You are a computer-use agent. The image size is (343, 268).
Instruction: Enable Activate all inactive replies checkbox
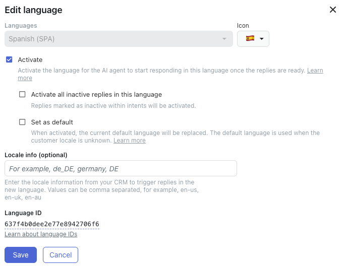tap(22, 94)
